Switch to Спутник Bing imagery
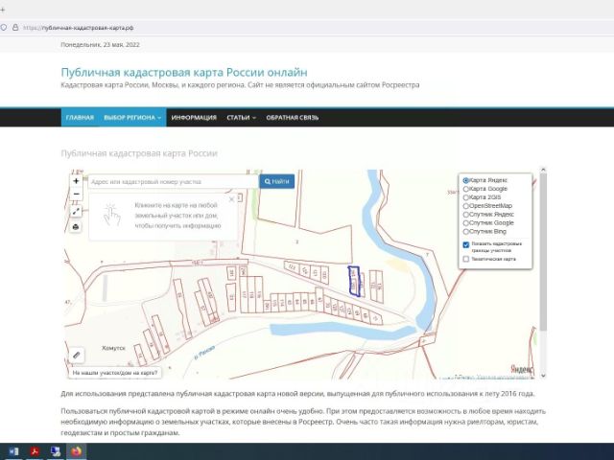614x460 pixels. pos(466,231)
